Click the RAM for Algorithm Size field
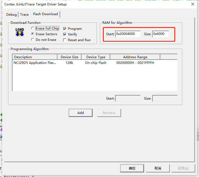This screenshot has height=177, width=199. (161, 34)
